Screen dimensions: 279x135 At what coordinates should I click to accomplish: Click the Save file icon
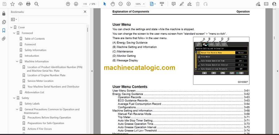coord(4,4)
